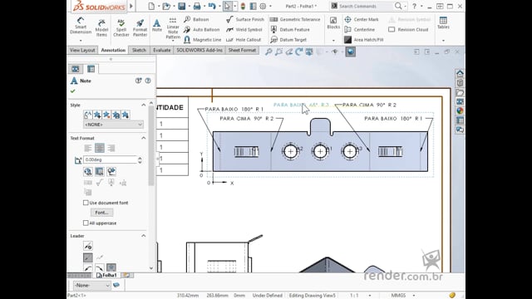Click the Rebuild traffic light icon
The width and height of the screenshot is (532, 299).
pos(243,6)
